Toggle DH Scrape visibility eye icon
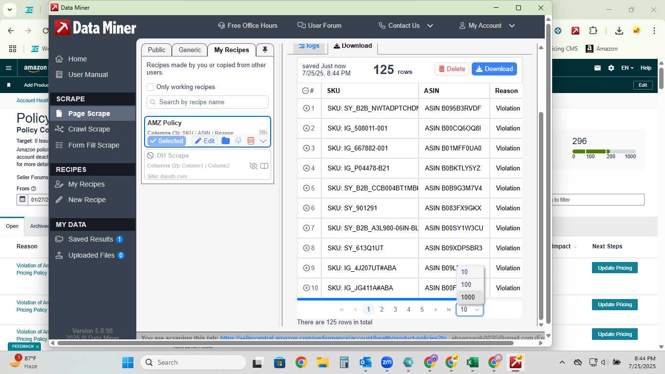Screen dimensions: 665x374 tap(253, 166)
